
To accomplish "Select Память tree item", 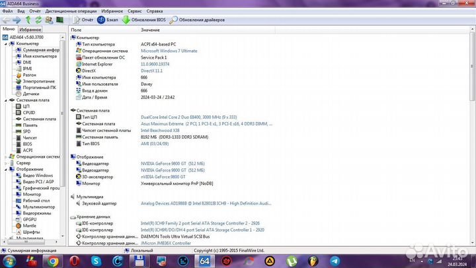I will point(26,125).
